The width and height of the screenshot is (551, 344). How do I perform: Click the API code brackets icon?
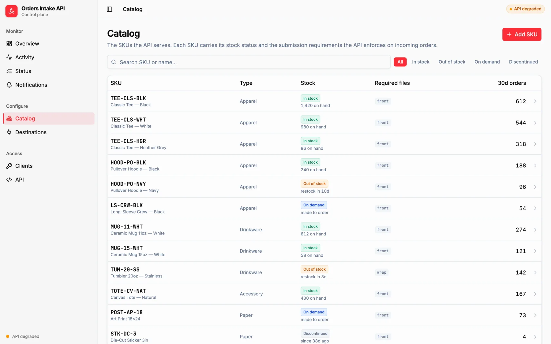point(9,179)
